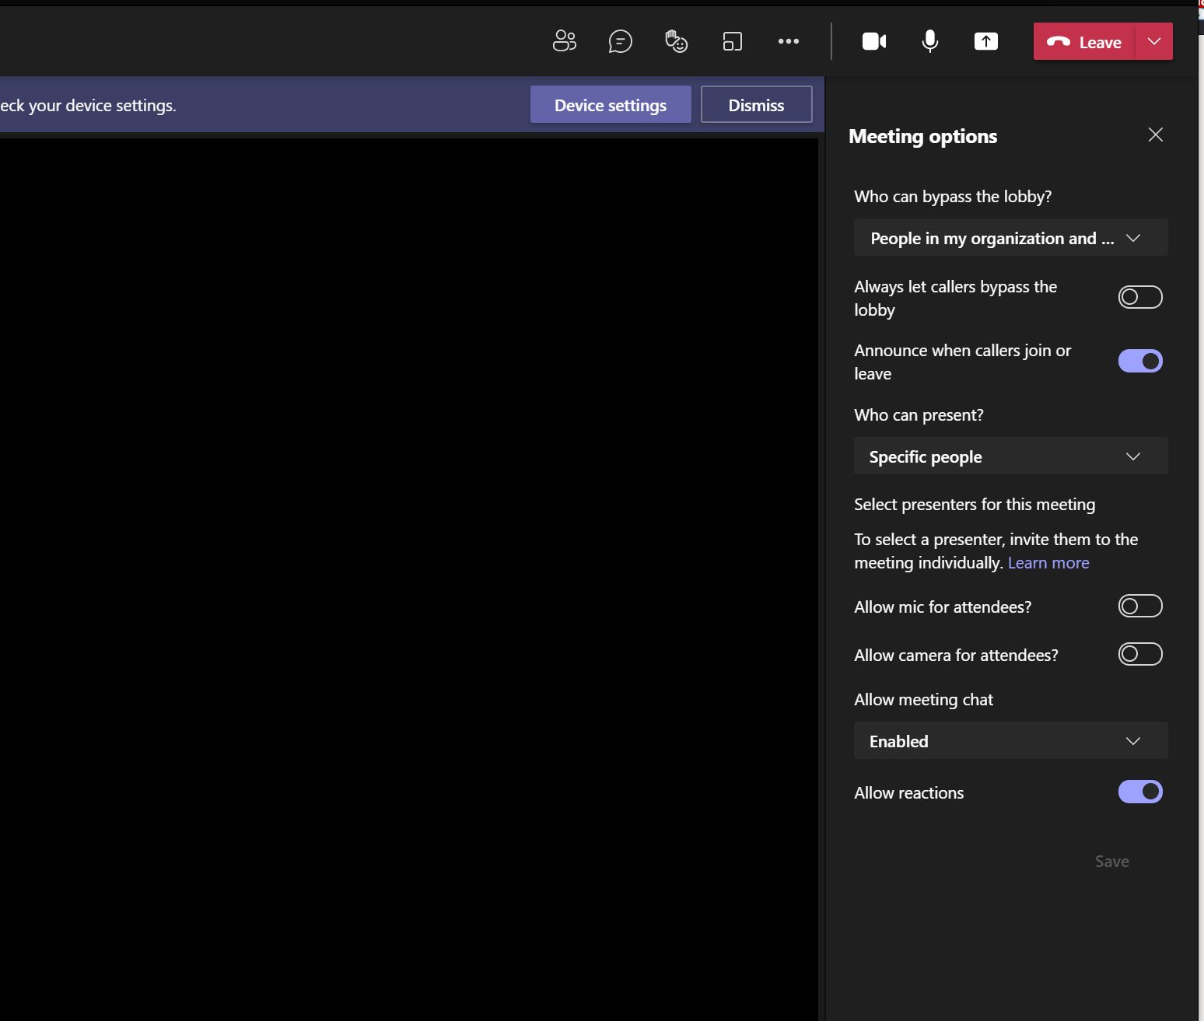This screenshot has width=1204, height=1021.
Task: Toggle Always let callers bypass lobby
Action: (x=1140, y=297)
